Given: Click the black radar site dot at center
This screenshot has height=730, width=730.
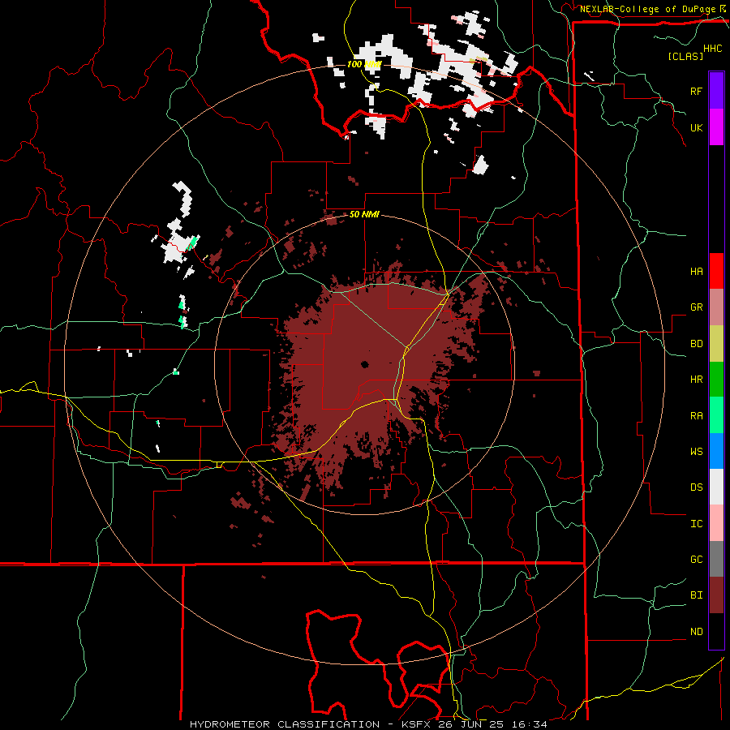Looking at the screenshot, I should click(364, 364).
